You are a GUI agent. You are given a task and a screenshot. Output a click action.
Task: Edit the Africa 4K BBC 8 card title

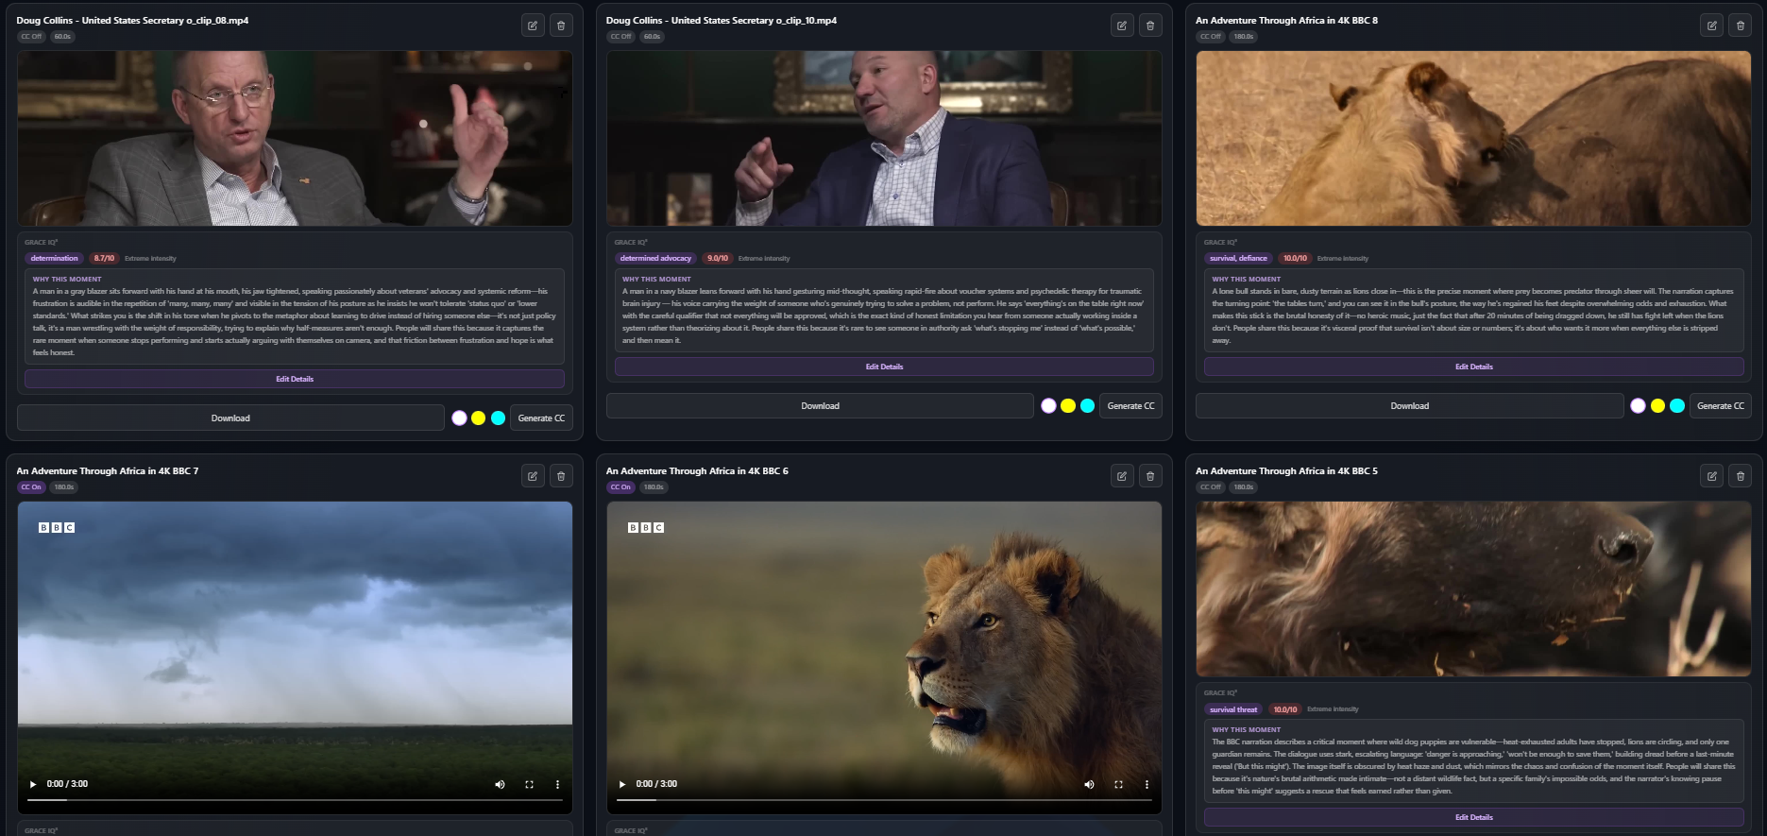click(1711, 26)
